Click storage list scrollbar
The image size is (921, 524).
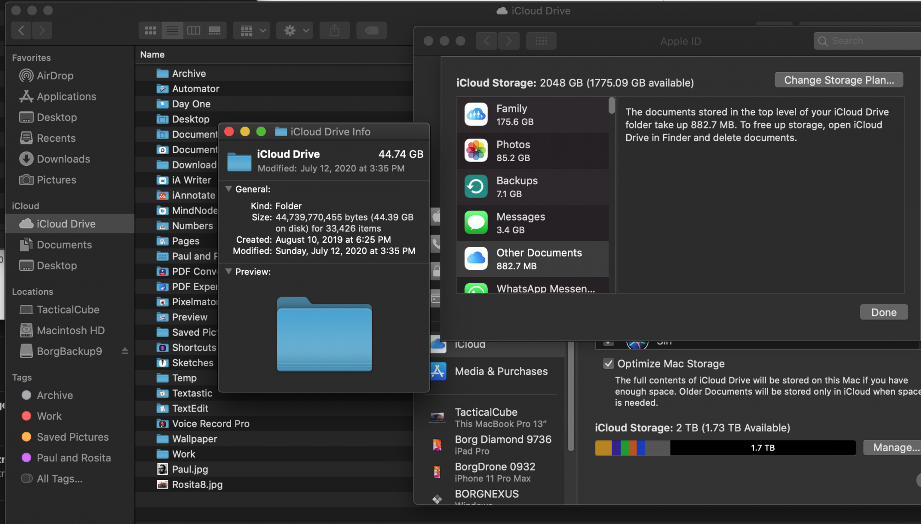click(612, 105)
